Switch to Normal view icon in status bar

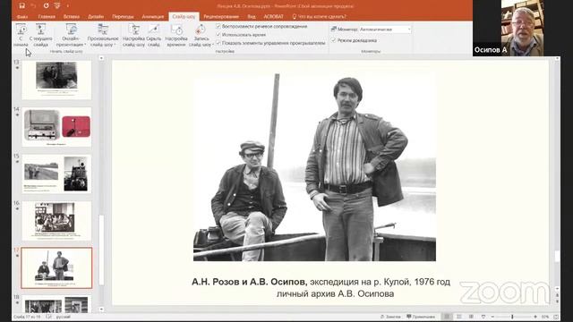coord(447,317)
